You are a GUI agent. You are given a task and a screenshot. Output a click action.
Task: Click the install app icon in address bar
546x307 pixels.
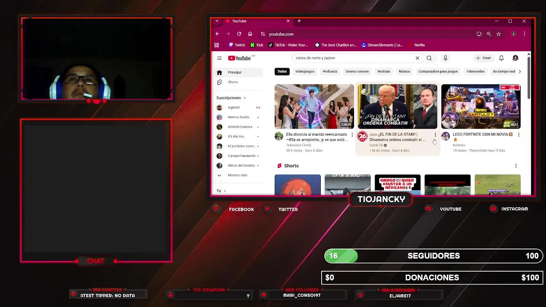click(479, 34)
